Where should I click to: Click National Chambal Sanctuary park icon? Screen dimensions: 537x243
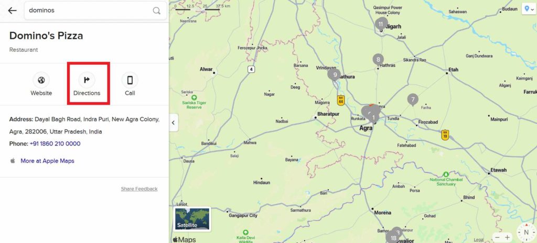[446, 174]
